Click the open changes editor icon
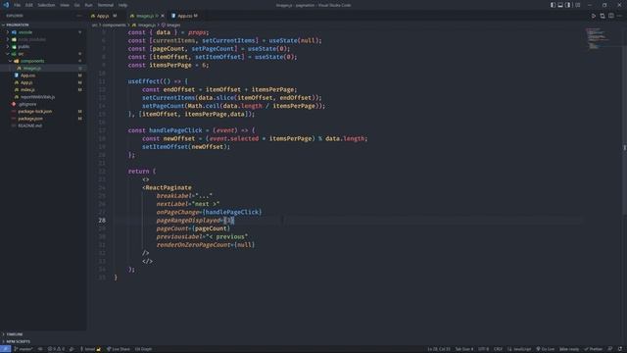This screenshot has width=627, height=353. (603, 16)
